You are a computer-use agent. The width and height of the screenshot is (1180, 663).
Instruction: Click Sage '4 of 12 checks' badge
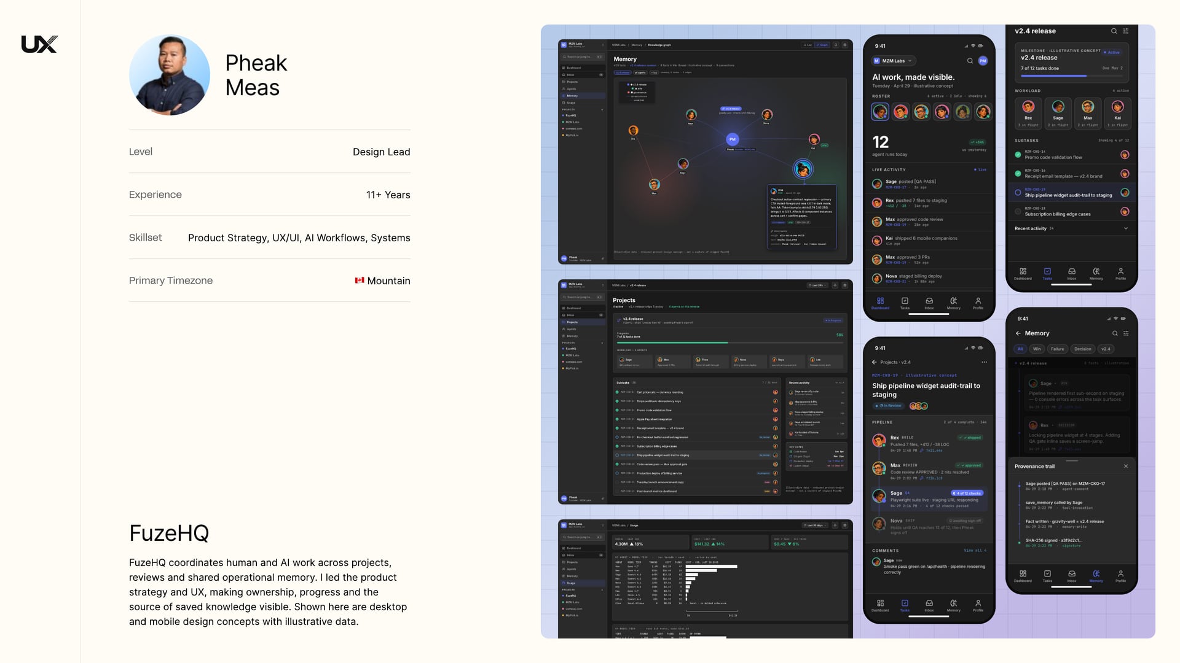967,493
